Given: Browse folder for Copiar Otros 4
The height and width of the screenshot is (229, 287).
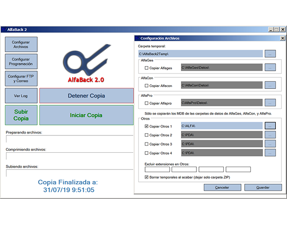Looking at the screenshot, I should (x=270, y=153).
